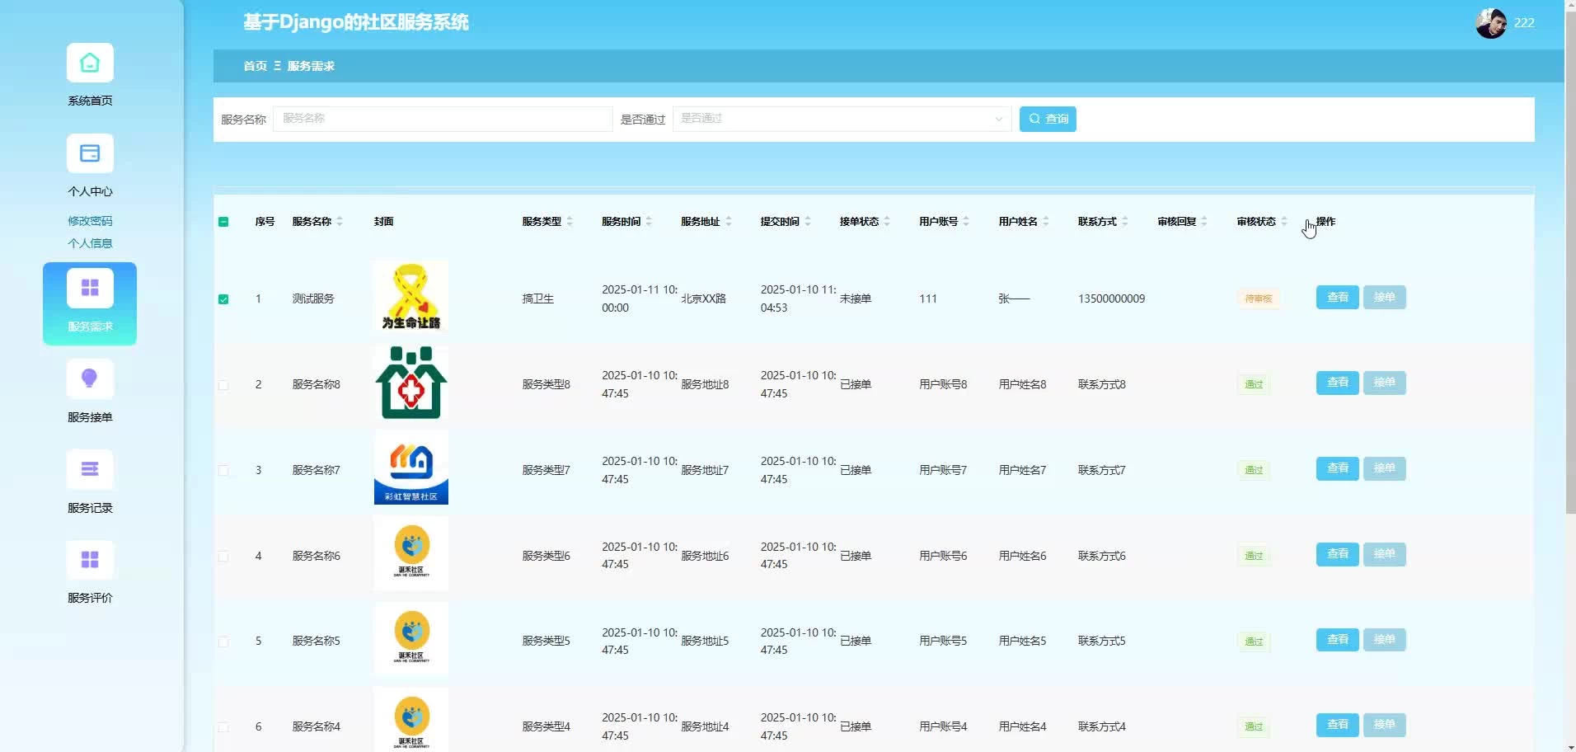Click 查看 button for 测试服务 row
1576x752 pixels.
coord(1337,298)
